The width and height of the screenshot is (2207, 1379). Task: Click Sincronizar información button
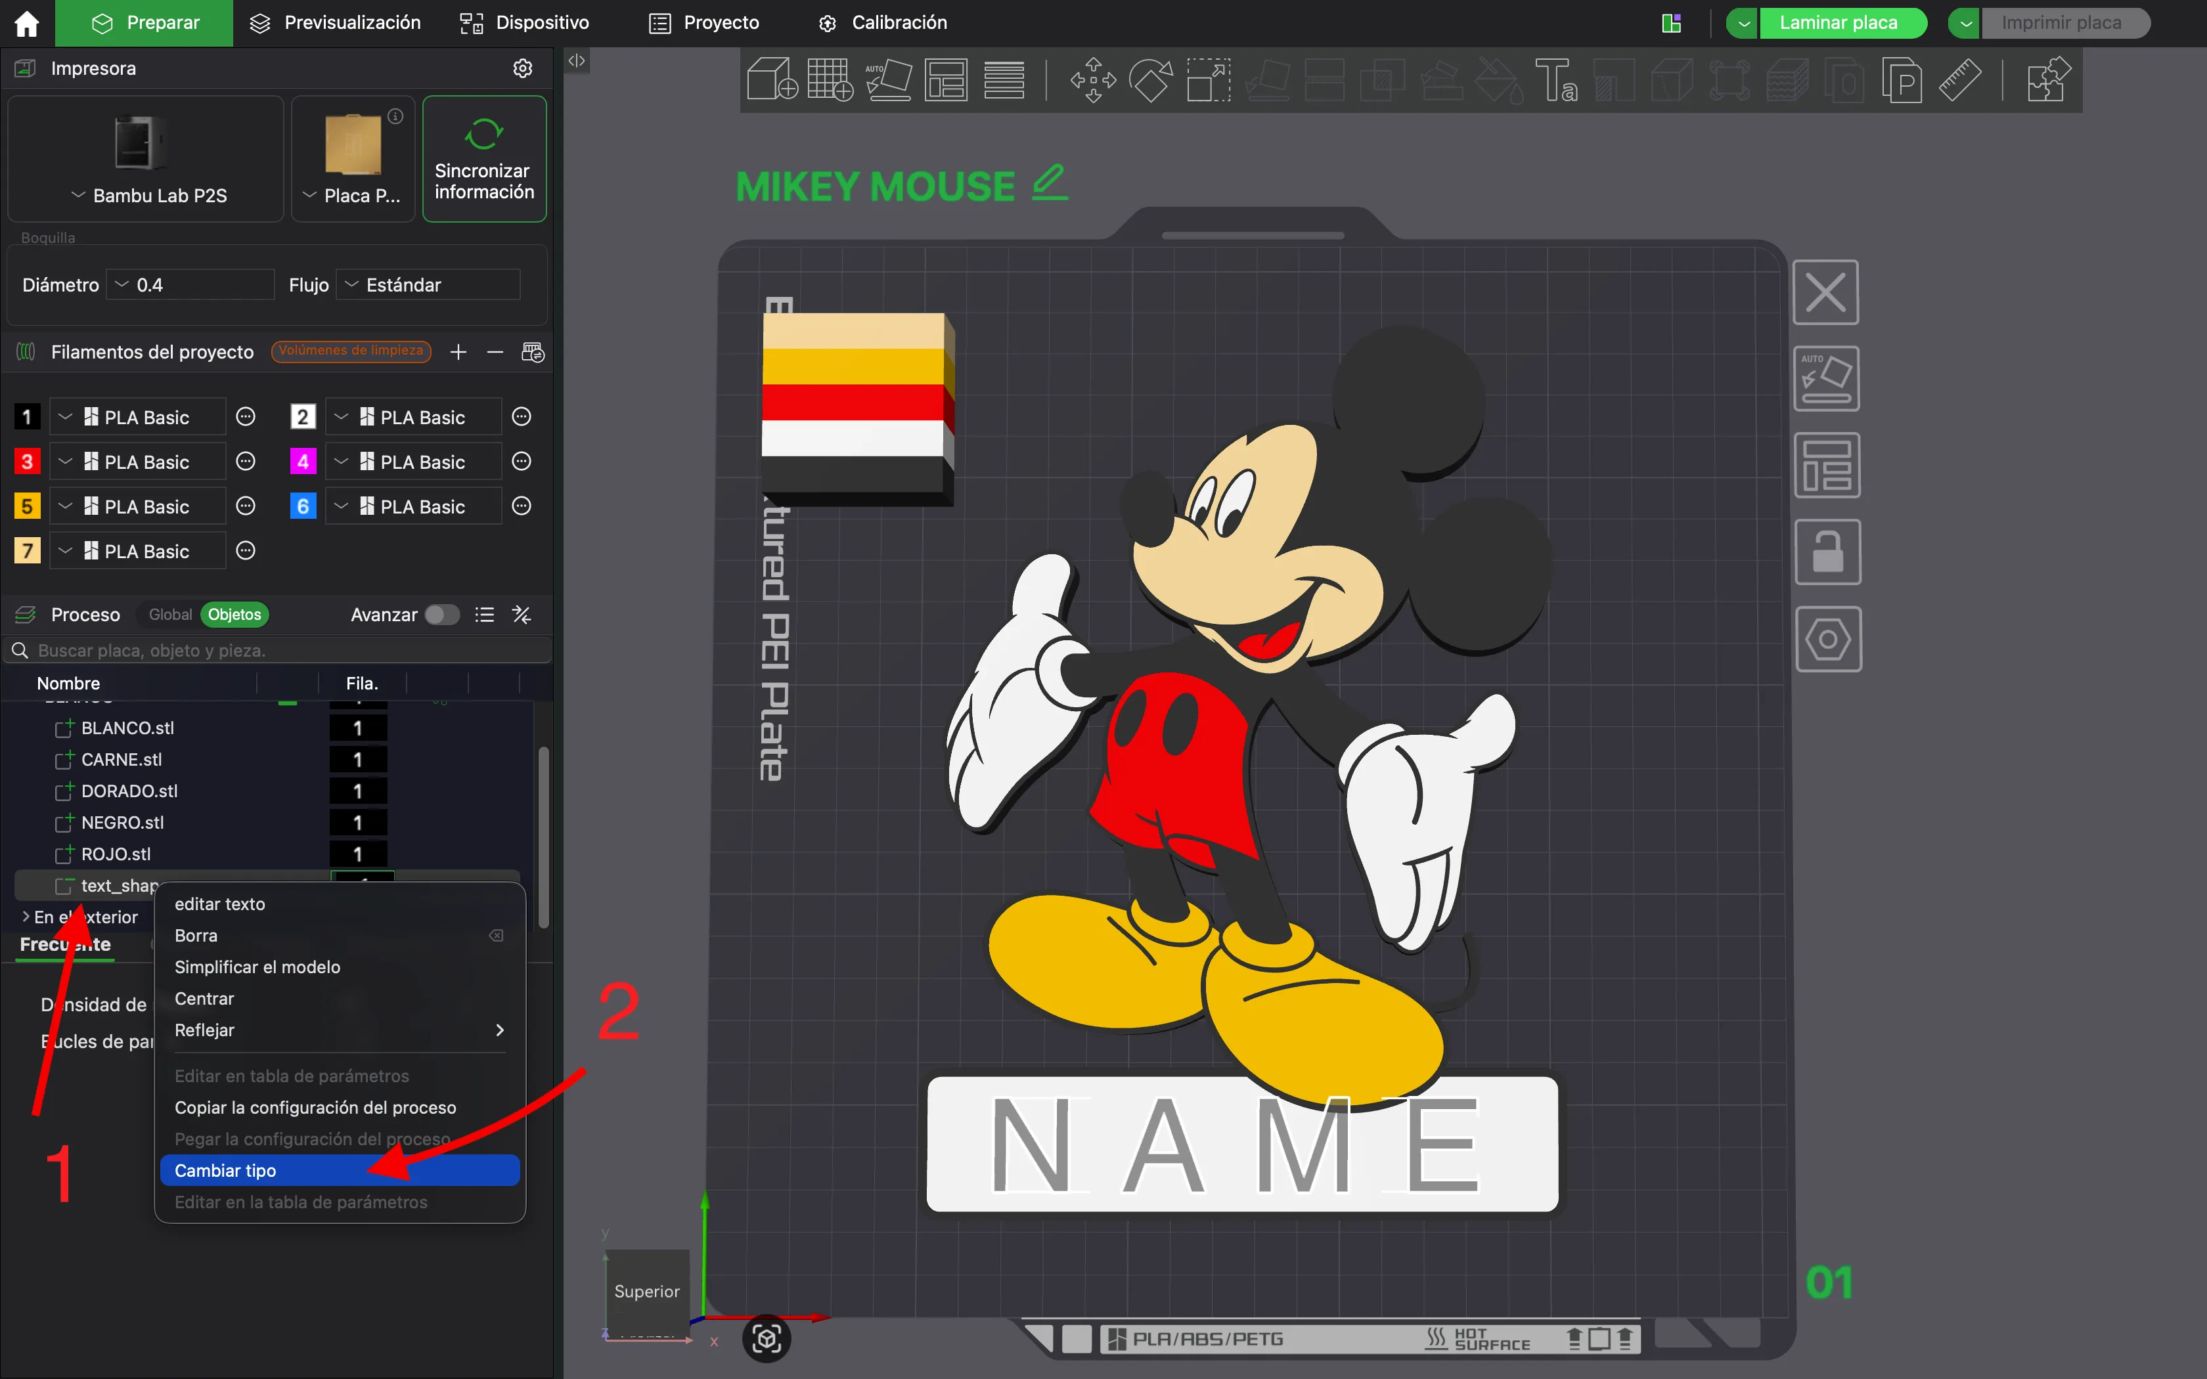tap(484, 159)
